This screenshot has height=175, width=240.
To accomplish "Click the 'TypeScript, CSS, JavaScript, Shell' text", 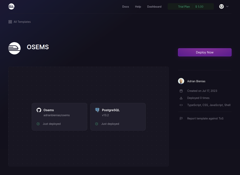I will point(209,105).
